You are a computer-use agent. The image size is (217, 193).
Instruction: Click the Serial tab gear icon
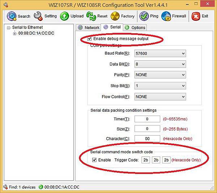coord(106,27)
